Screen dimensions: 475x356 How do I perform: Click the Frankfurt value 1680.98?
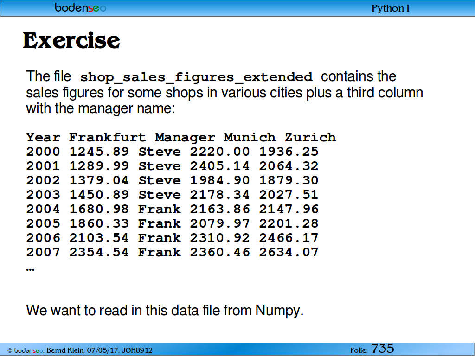pos(99,209)
